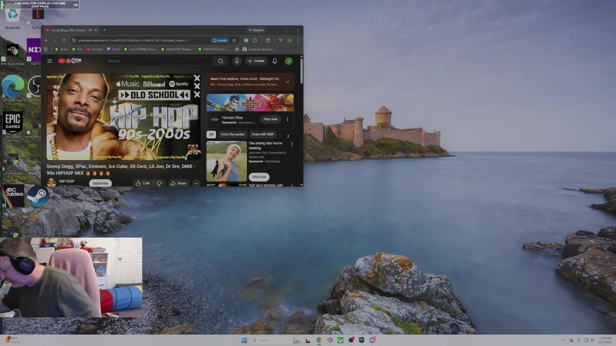This screenshot has width=616, height=346.
Task: Open Microsoft Edge desktop shortcut
Action: (x=13, y=89)
